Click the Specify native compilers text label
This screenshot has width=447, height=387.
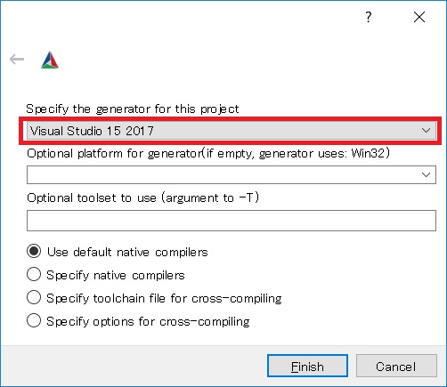click(x=116, y=275)
